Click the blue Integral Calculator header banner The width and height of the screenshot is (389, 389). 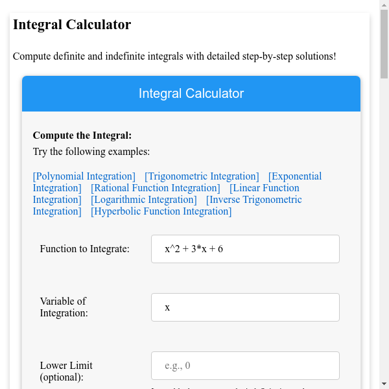(191, 93)
